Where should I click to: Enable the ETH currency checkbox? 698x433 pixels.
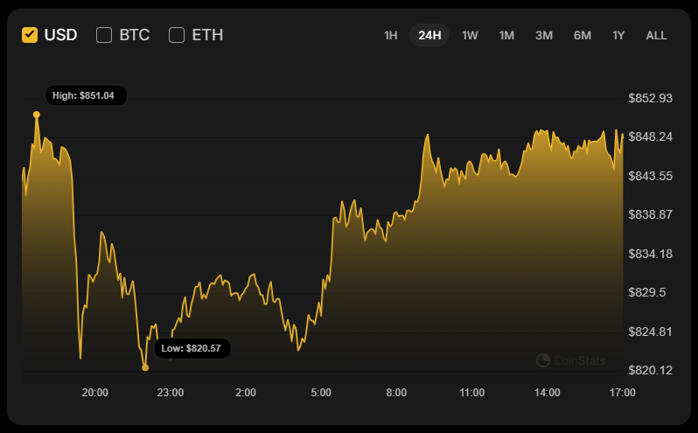point(177,35)
